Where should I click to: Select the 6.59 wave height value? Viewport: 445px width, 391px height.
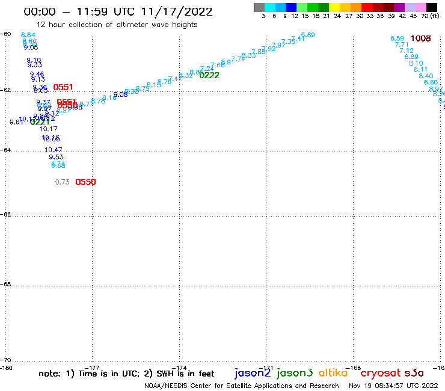coord(397,38)
